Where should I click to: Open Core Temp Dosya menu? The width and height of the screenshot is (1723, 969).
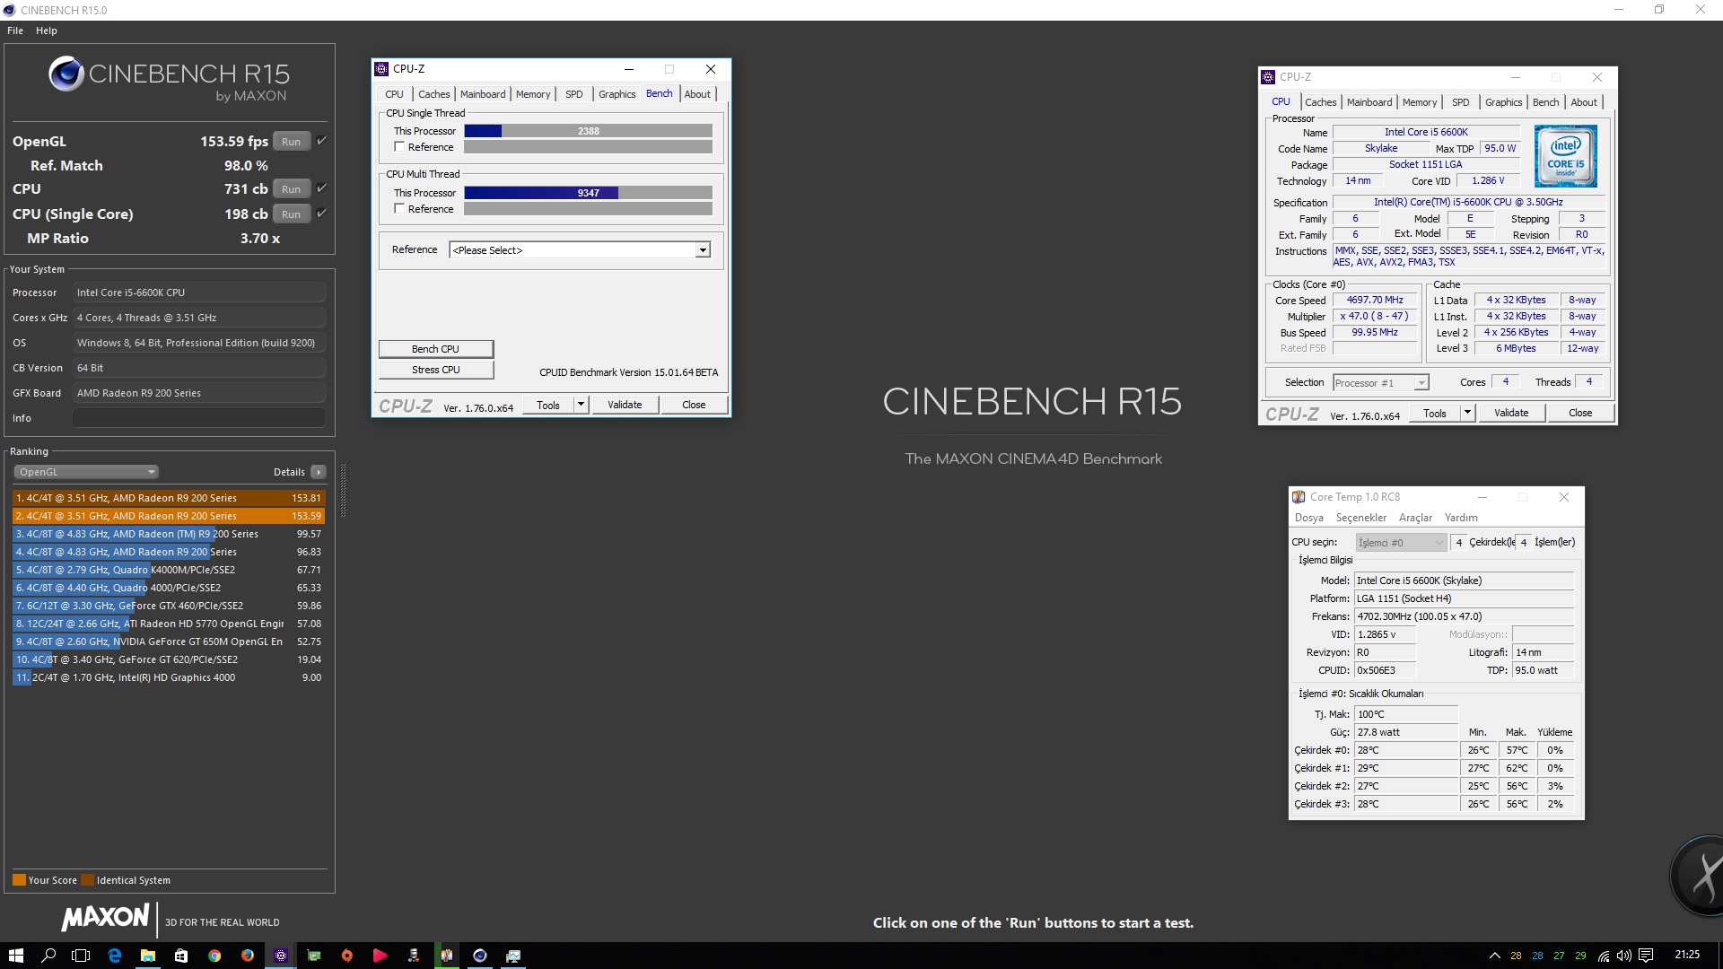tap(1308, 518)
